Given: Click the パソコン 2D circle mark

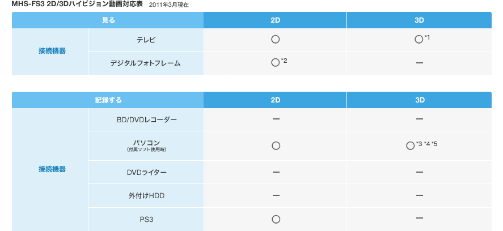Looking at the screenshot, I should 276,146.
